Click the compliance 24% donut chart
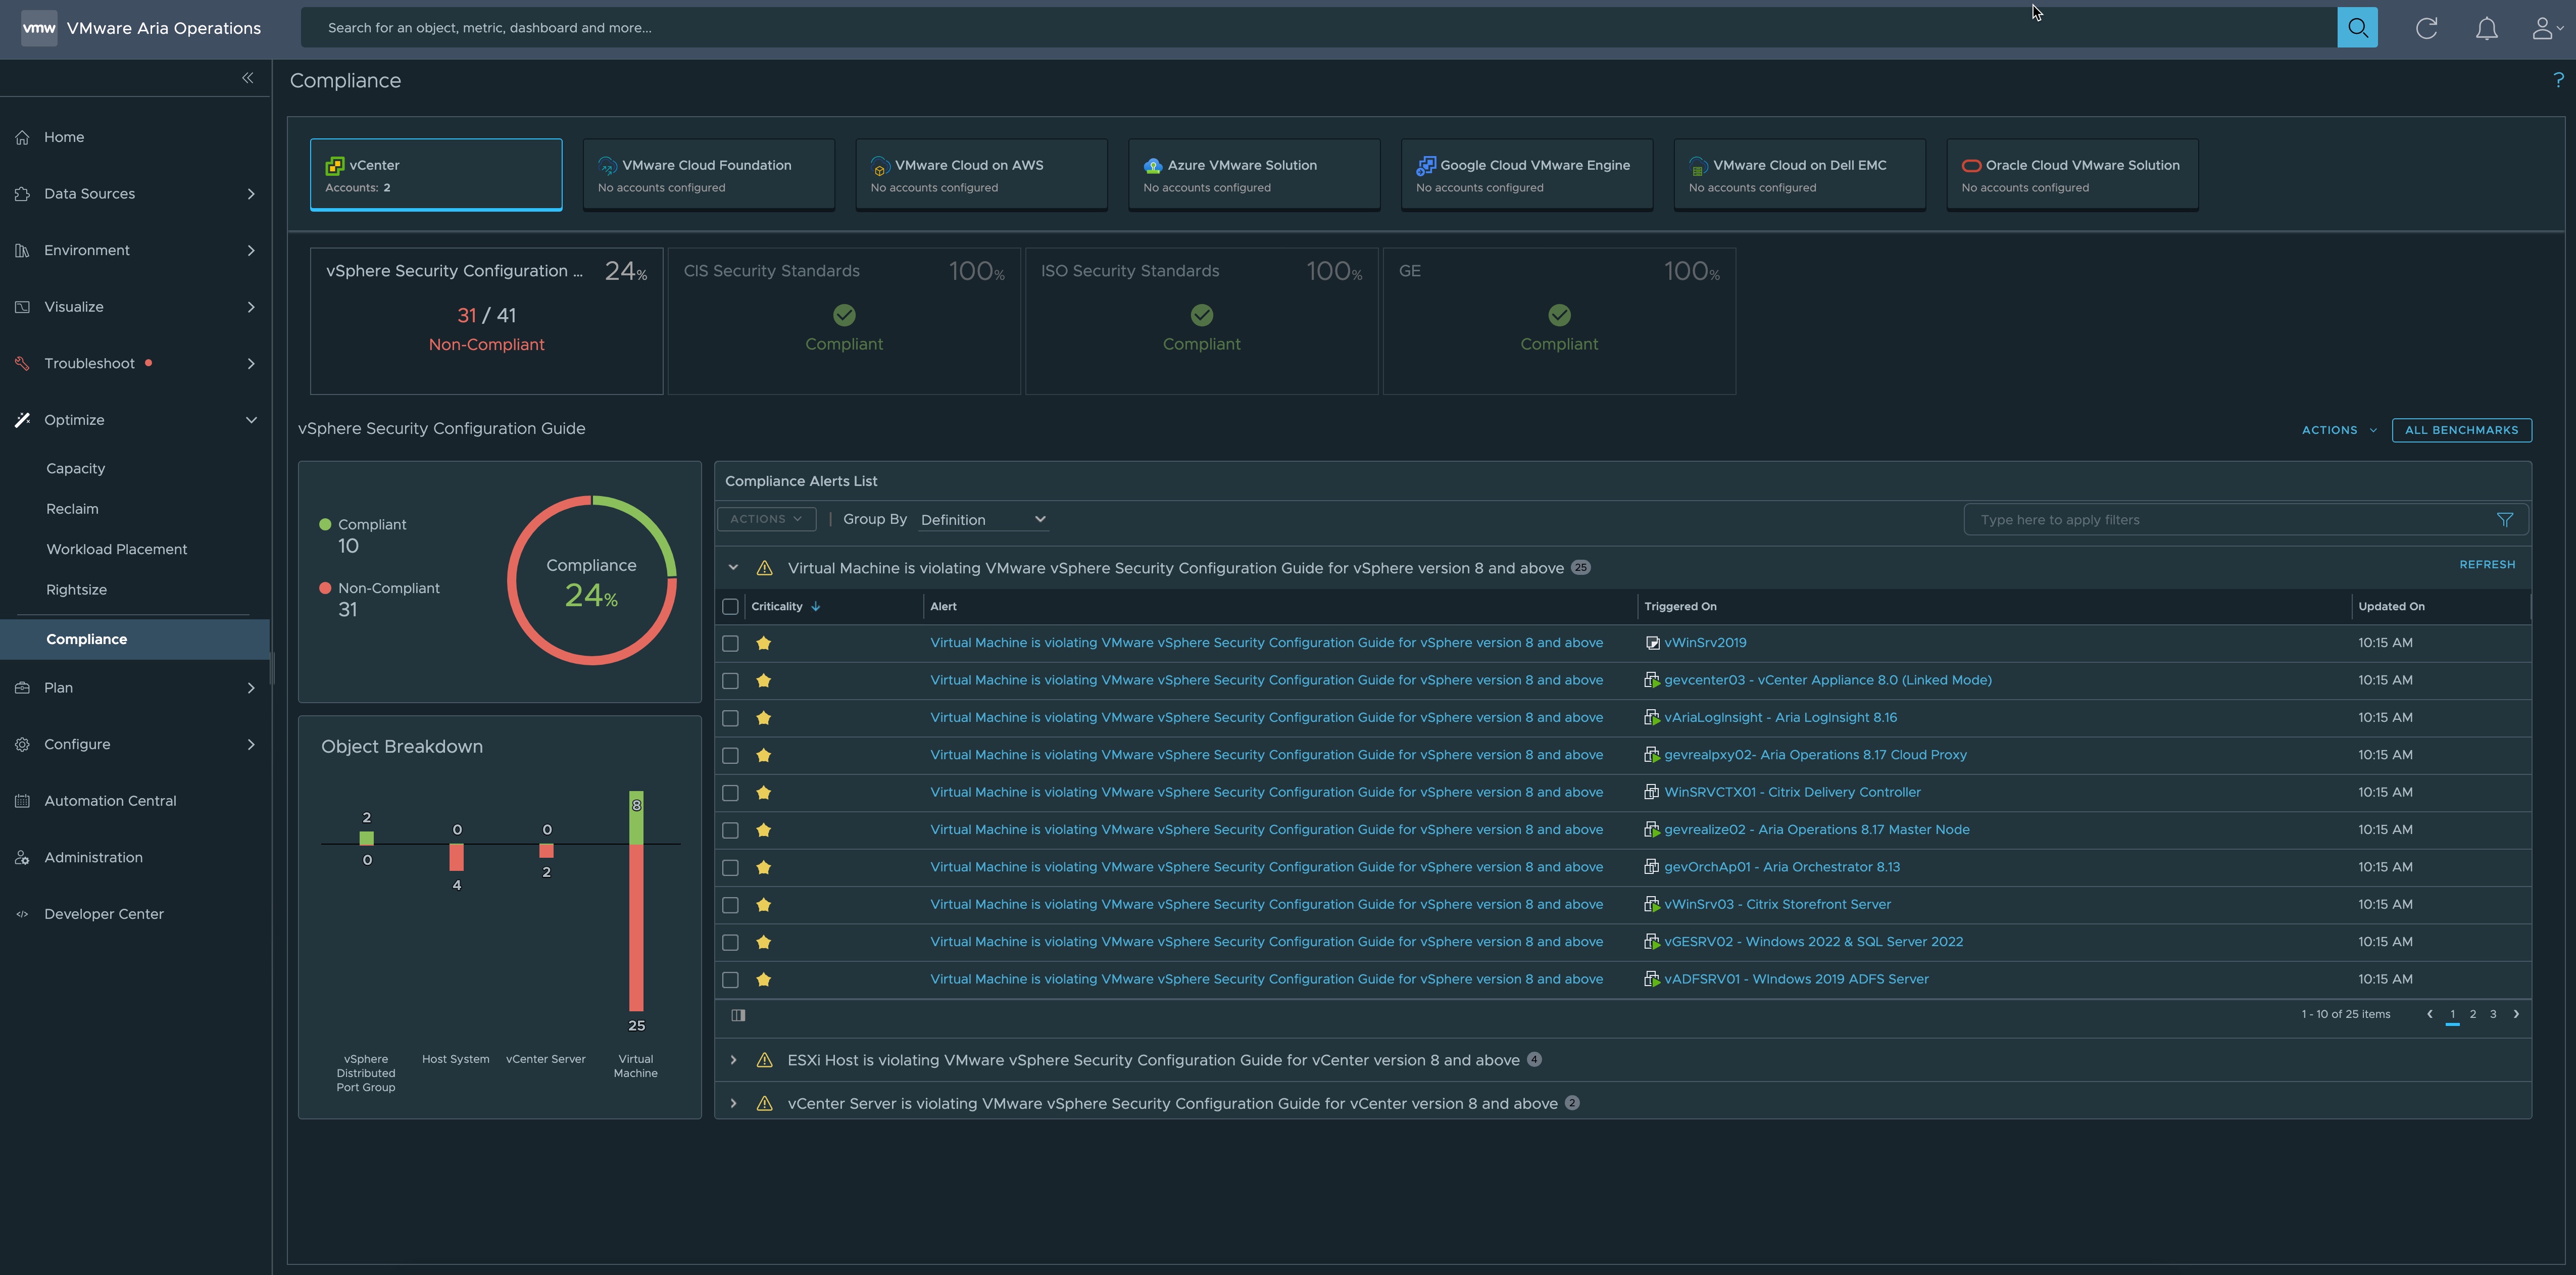Image resolution: width=2576 pixels, height=1275 pixels. [x=591, y=580]
